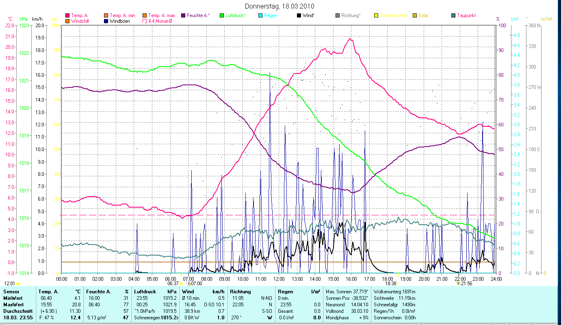Select the Luftdruck column header in table

(x=145, y=292)
